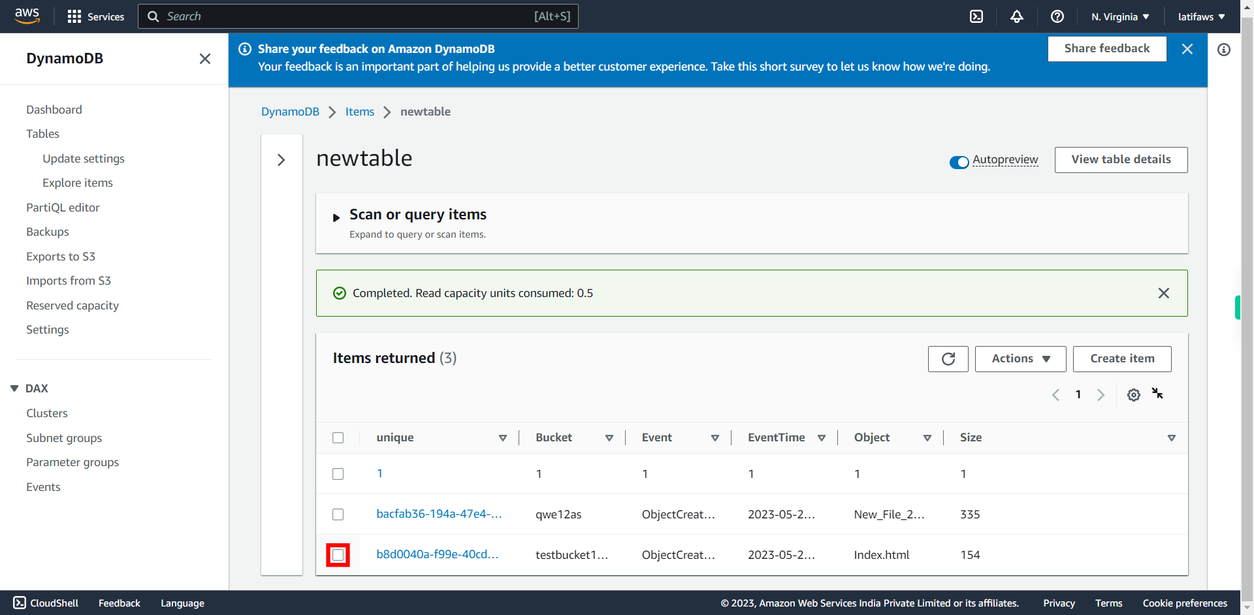Dismiss the Completed status message
Screen dimensions: 1254x615
click(x=1164, y=293)
